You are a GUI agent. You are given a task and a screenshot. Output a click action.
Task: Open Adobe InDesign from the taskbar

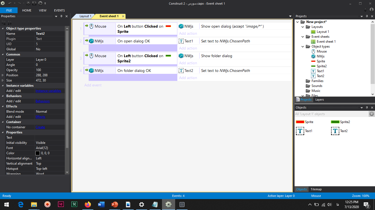[61, 204]
